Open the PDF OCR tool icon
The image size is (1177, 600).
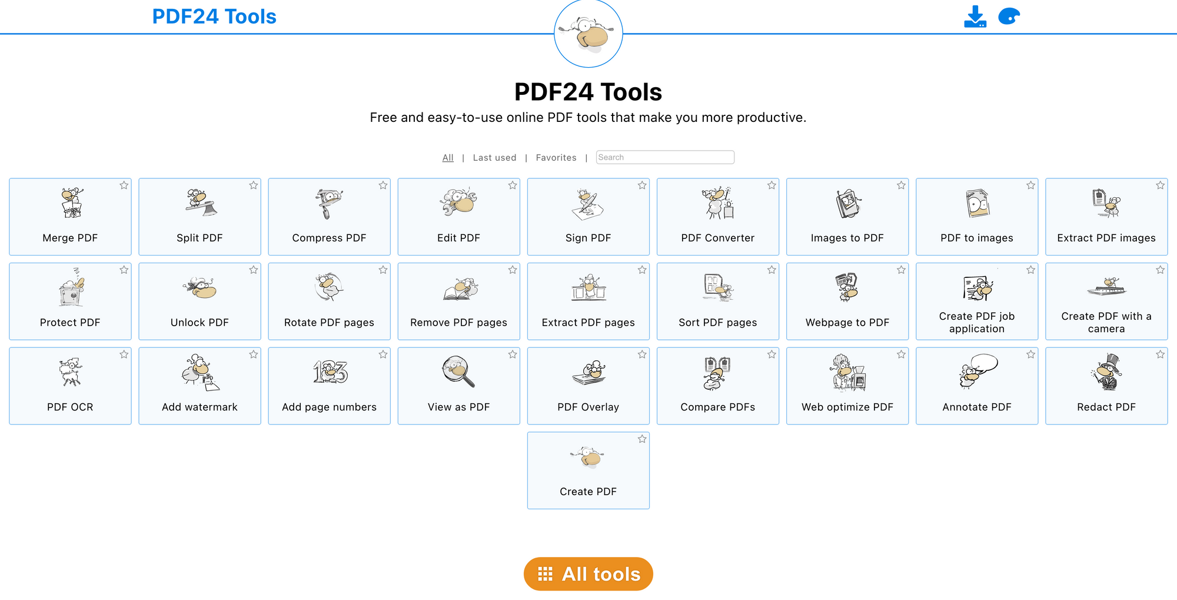click(71, 372)
